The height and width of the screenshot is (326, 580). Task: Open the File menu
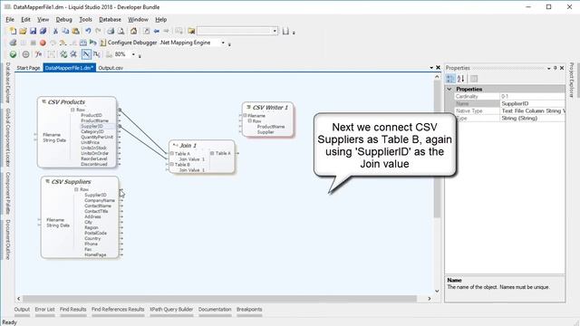coord(10,20)
